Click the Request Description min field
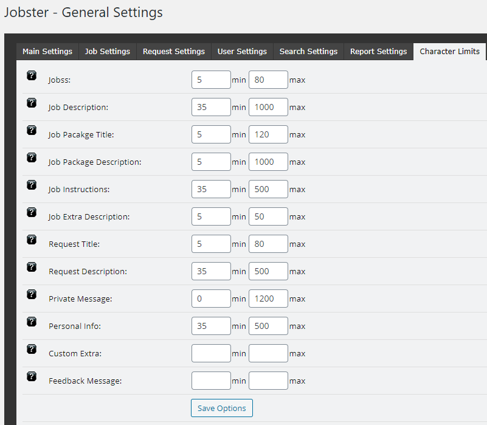 tap(211, 271)
